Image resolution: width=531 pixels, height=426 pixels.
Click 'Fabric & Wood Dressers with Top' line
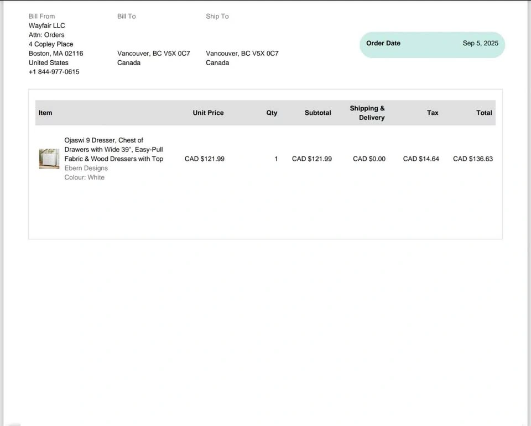tap(114, 159)
